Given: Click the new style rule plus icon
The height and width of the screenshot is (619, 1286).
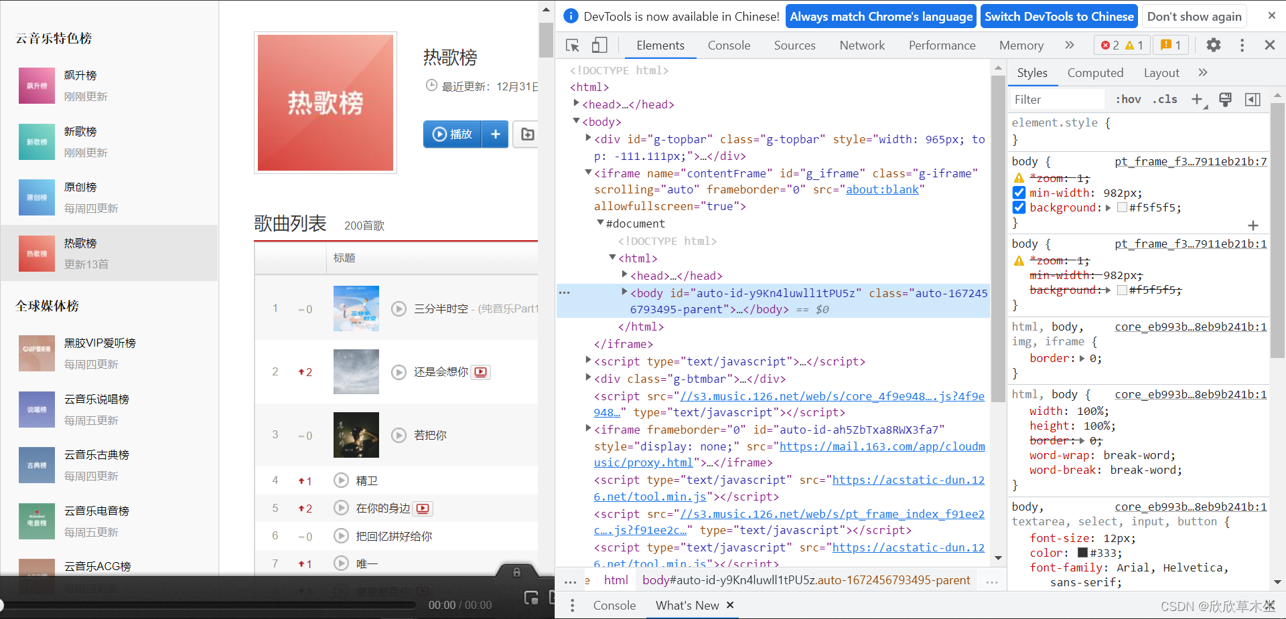Looking at the screenshot, I should click(1198, 100).
